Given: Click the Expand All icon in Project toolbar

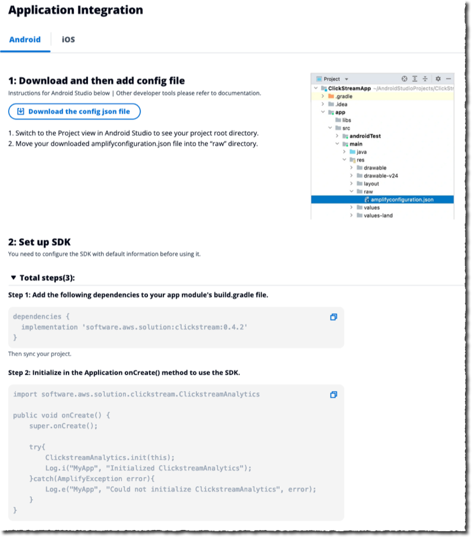Looking at the screenshot, I should (415, 79).
